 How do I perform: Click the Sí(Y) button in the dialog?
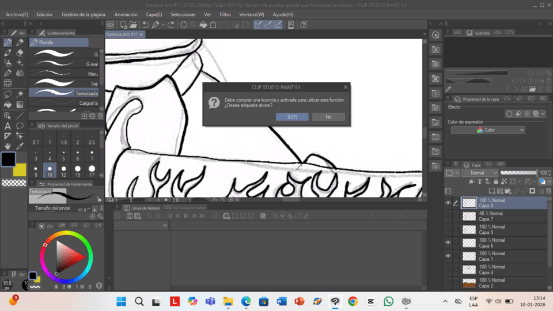(x=292, y=117)
